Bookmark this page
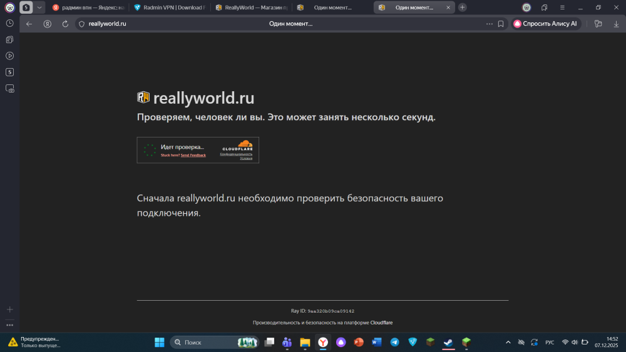This screenshot has height=352, width=626. click(x=501, y=24)
